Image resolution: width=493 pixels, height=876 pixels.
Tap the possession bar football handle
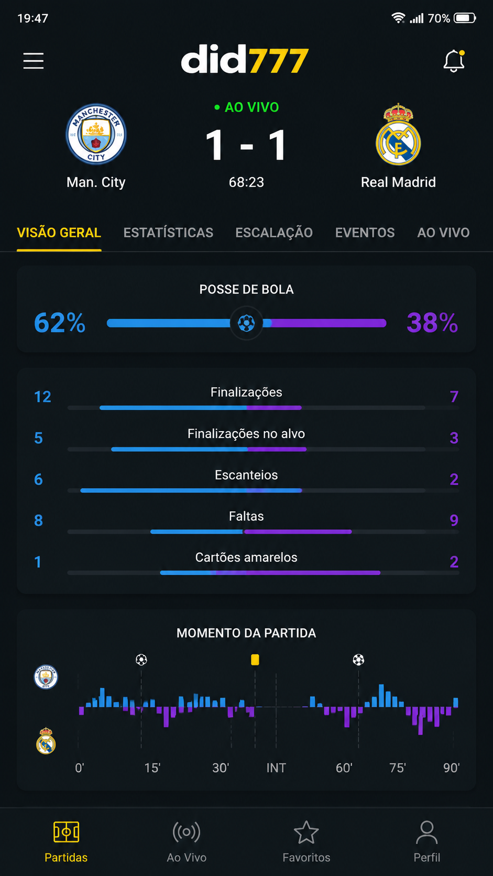(x=246, y=323)
